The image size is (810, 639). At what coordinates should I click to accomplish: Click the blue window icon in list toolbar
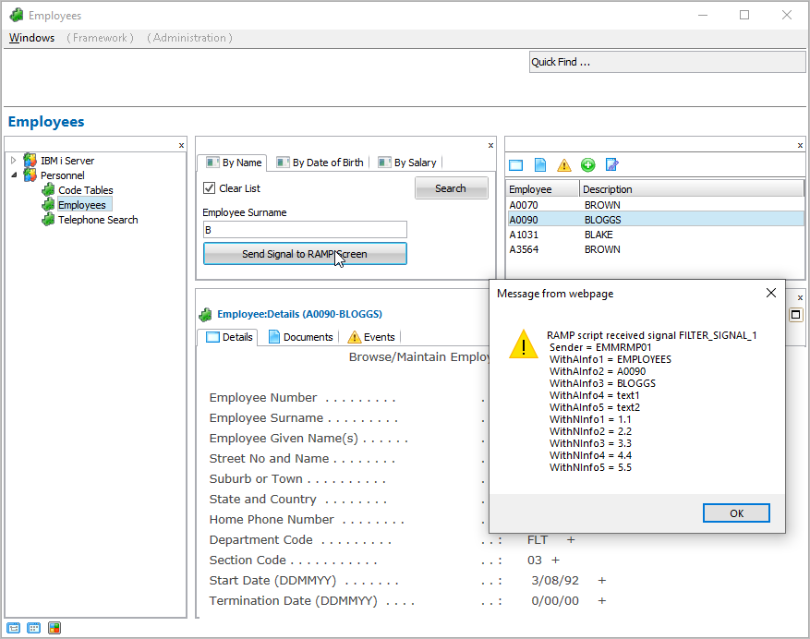[x=516, y=165]
